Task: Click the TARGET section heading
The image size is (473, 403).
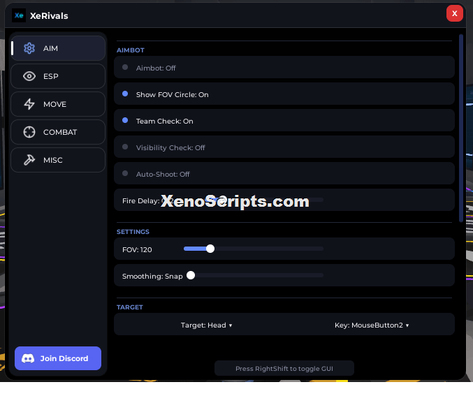Action: coord(130,307)
